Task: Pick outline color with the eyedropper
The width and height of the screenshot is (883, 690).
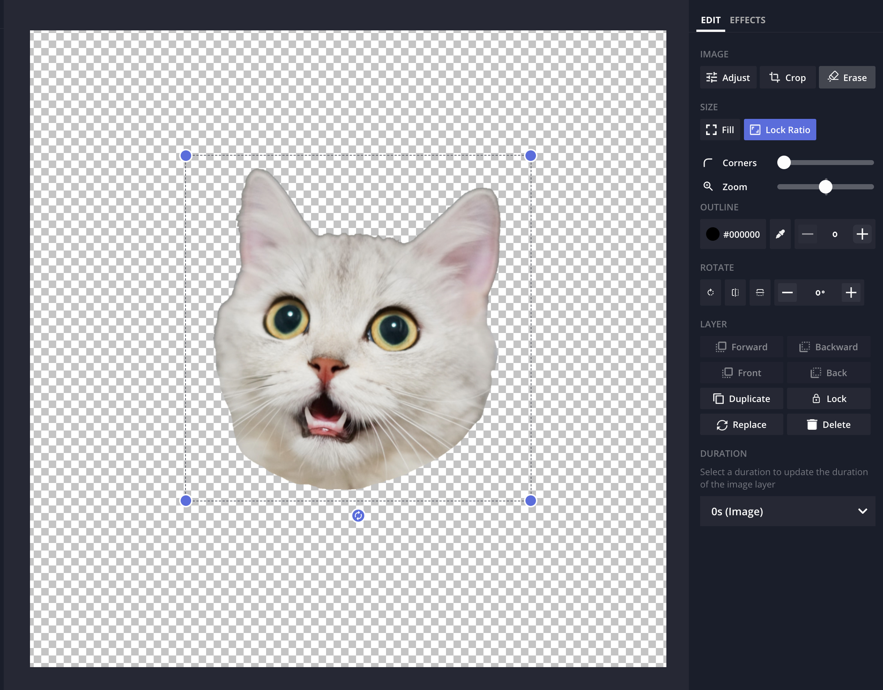Action: pos(780,234)
